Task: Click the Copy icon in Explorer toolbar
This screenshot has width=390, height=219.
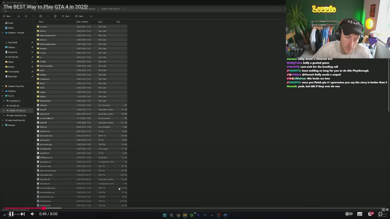Action: pos(26,16)
